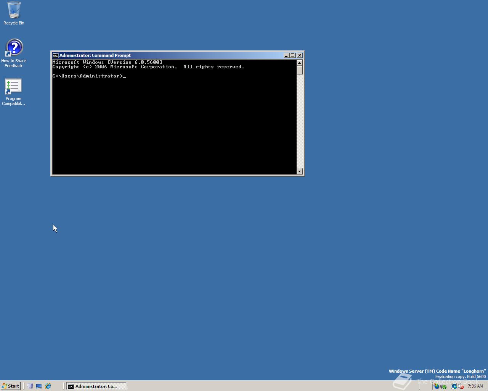Click the Safely Remove Hardware tray icon
This screenshot has width=488, height=391.
[443, 386]
